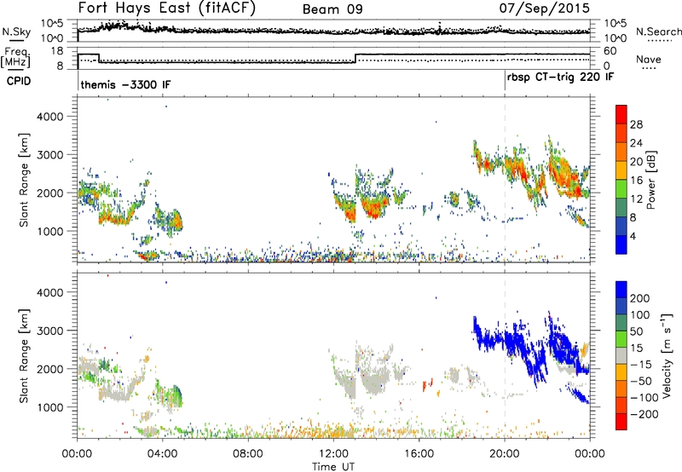Click the '16' power scale value

636,181
